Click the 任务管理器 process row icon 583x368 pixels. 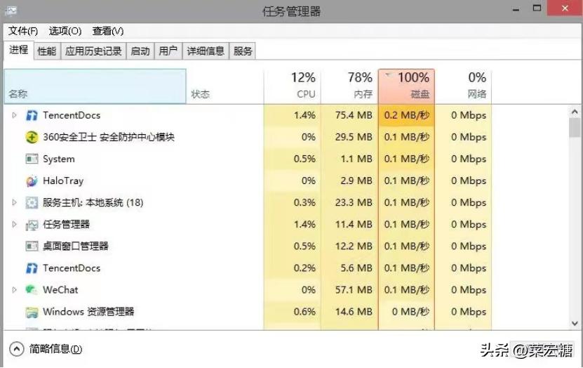[x=32, y=225]
